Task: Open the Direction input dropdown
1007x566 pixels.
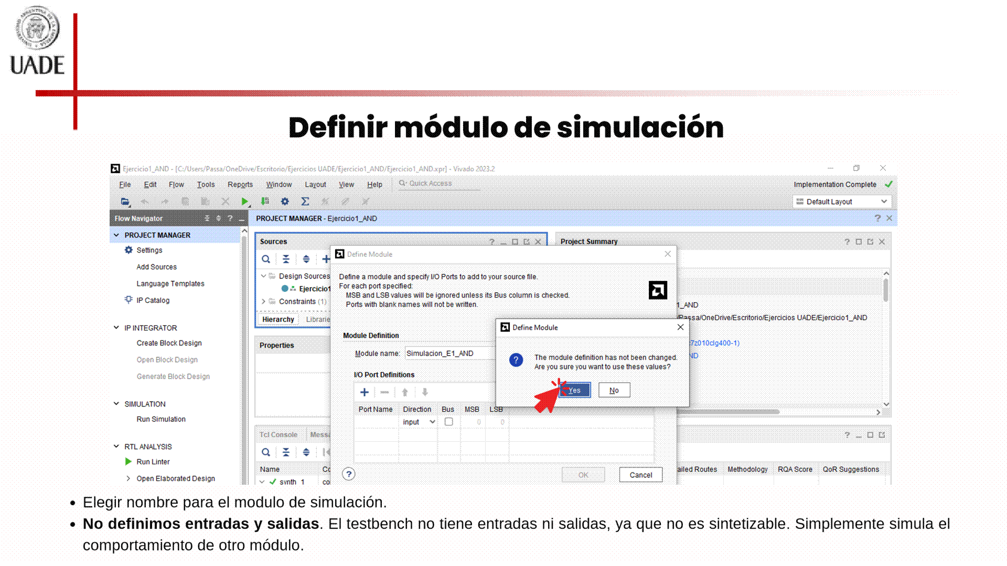Action: point(419,422)
